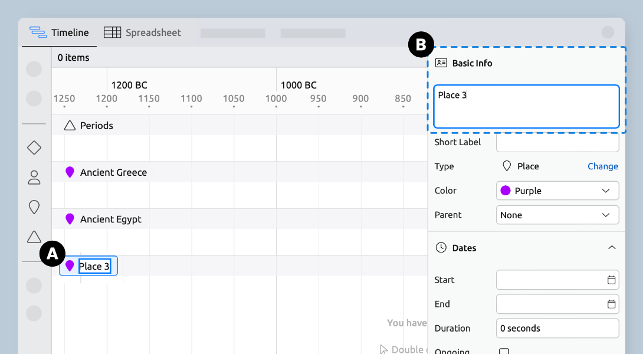Click the 0 items count text
Image resolution: width=643 pixels, height=354 pixels.
73,57
